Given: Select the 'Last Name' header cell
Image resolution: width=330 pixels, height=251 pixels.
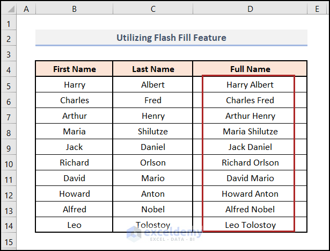Looking at the screenshot, I should tap(153, 69).
